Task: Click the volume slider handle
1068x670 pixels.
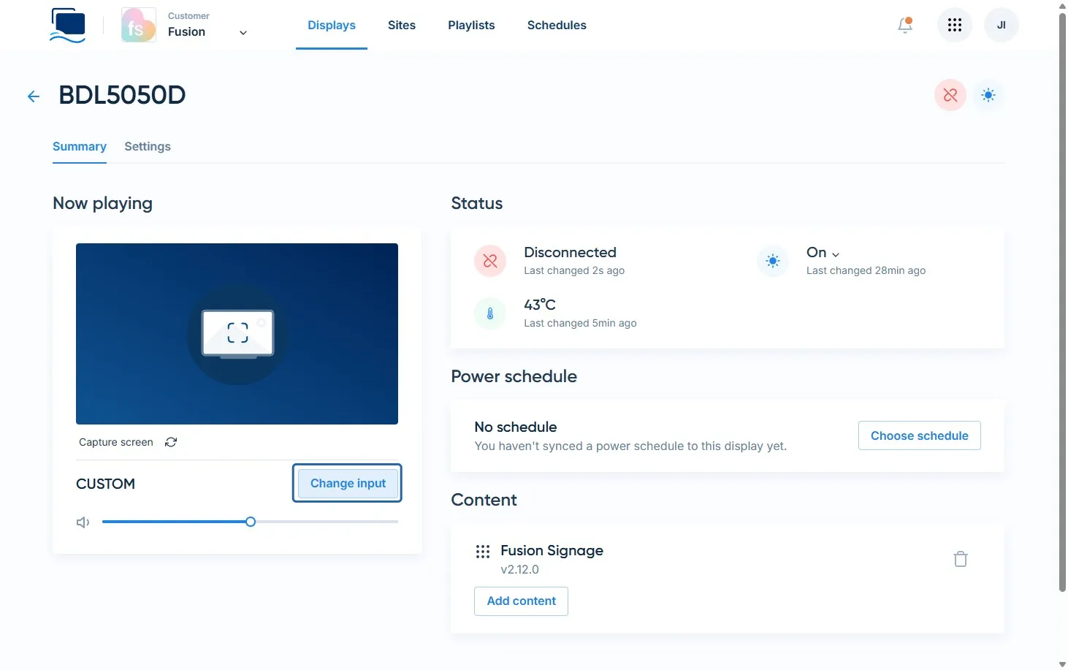Action: click(x=251, y=522)
